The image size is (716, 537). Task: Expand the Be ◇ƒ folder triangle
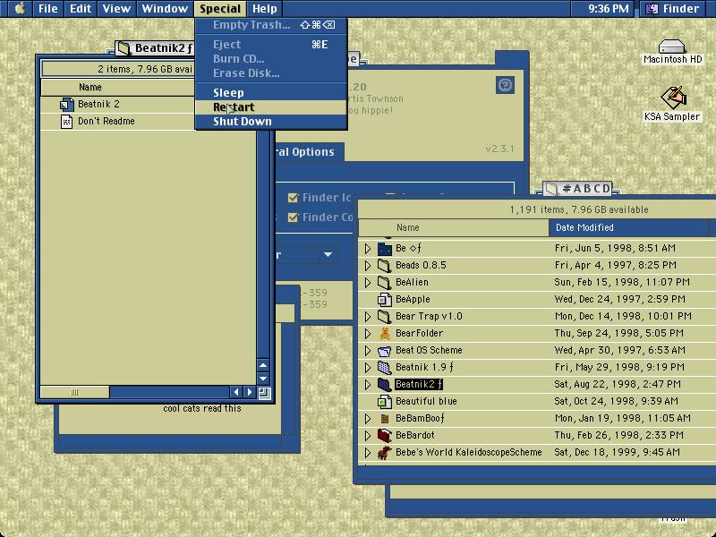pos(368,249)
